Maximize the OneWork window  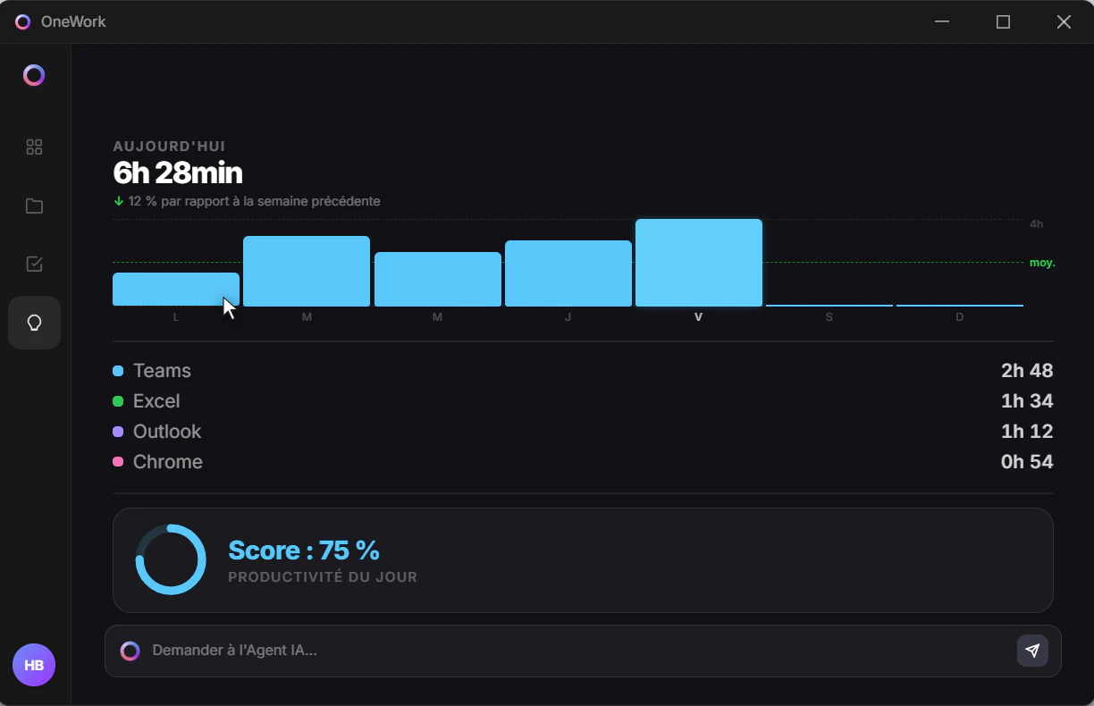click(1003, 21)
